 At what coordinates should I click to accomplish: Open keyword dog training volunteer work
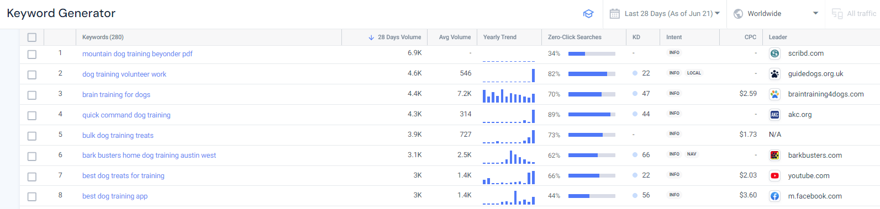coord(124,74)
